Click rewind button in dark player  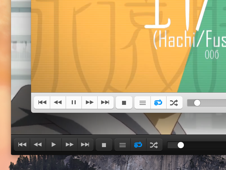pos(38,145)
